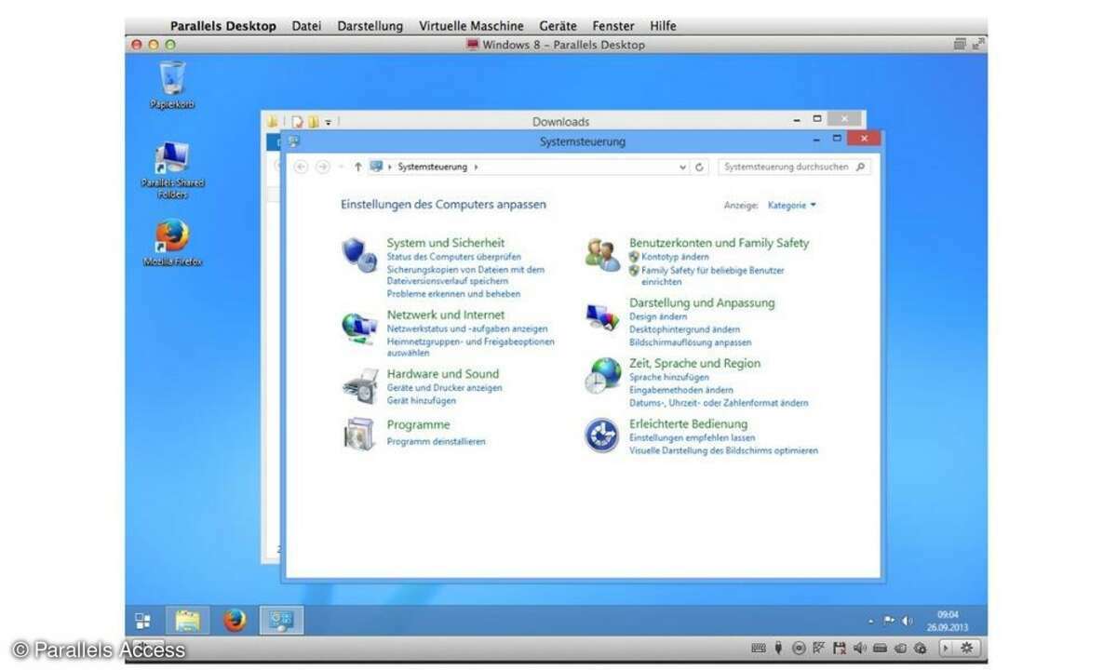Bring the Downloads window title bar forward

[x=561, y=121]
